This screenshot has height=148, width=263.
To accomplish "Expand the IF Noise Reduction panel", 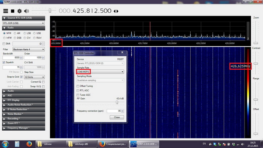I will pyautogui.click(x=23, y=109).
